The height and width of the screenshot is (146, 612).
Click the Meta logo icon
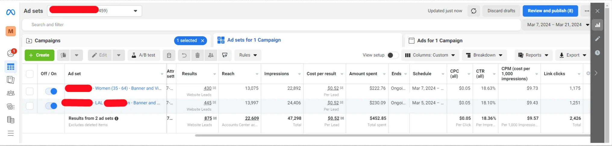point(11,12)
